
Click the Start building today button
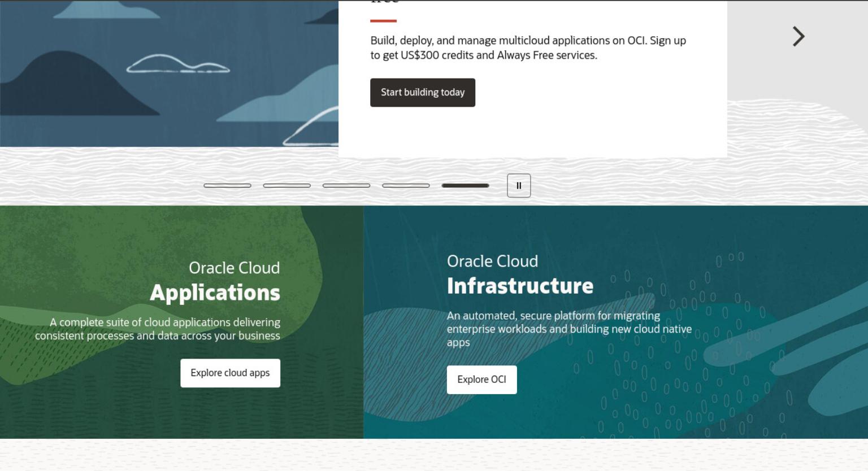[x=423, y=93]
